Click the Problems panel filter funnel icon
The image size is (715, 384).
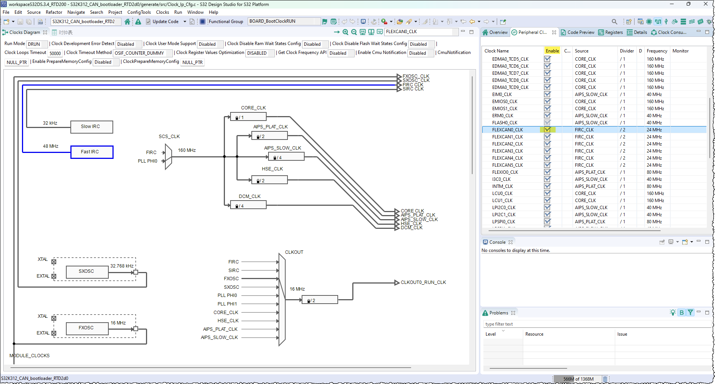pos(690,313)
